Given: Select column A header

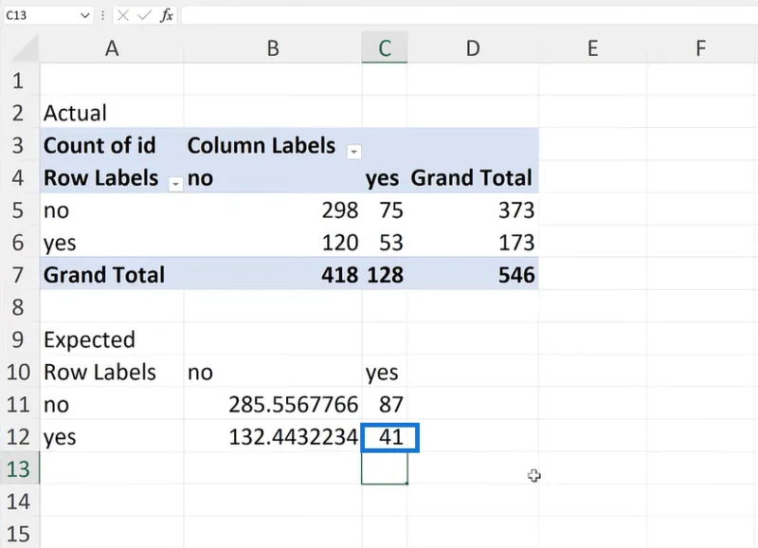Looking at the screenshot, I should coord(112,48).
